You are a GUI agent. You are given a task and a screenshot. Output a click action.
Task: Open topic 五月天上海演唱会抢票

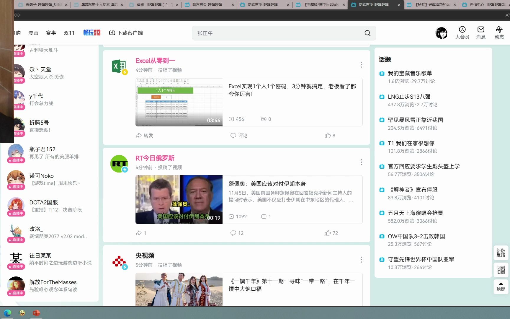point(415,213)
